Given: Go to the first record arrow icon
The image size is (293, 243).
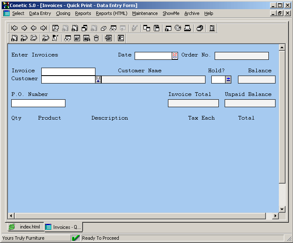Looking at the screenshot, I should click(14, 28).
